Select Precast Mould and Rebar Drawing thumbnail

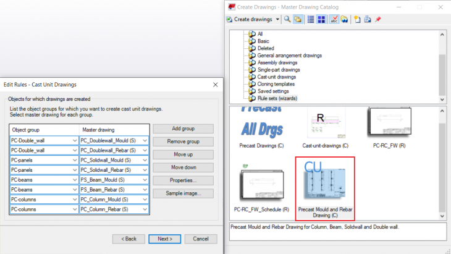326,188
